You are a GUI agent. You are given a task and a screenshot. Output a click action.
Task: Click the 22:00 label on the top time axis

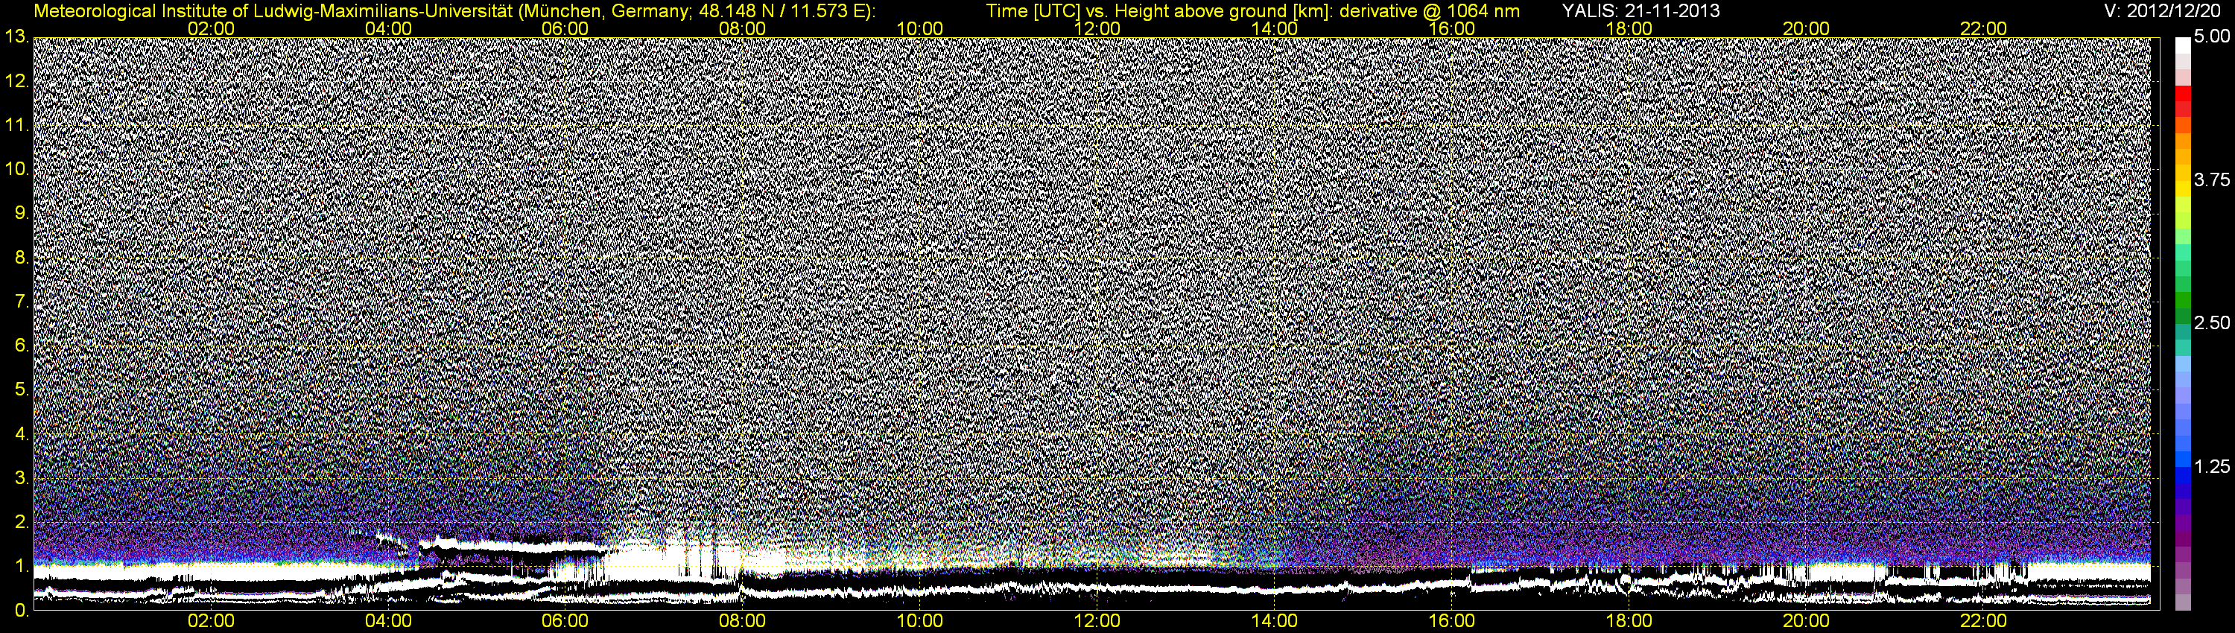click(1983, 28)
